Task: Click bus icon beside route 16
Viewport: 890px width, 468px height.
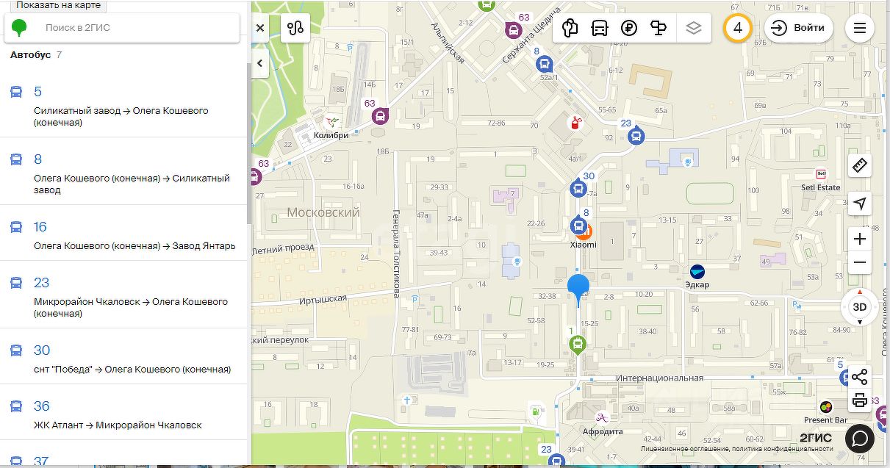Action: pos(16,228)
